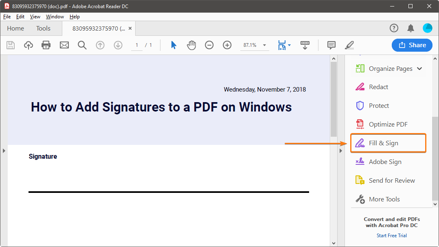
Task: Open the View menu
Action: [x=35, y=17]
